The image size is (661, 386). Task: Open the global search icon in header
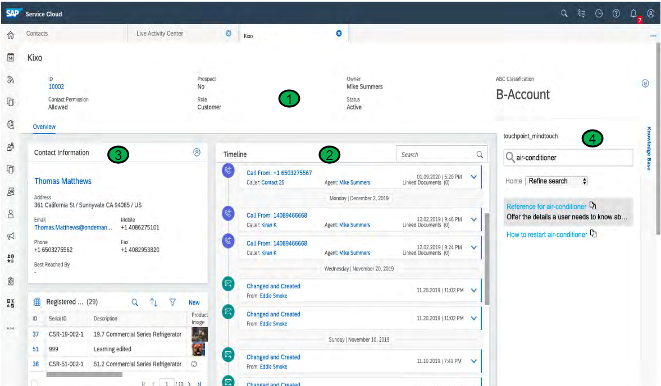coord(564,13)
